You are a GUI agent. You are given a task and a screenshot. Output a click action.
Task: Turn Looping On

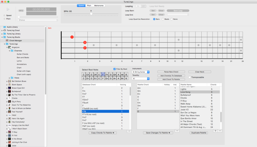click(138, 6)
